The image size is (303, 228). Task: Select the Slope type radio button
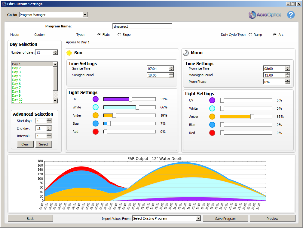119,34
